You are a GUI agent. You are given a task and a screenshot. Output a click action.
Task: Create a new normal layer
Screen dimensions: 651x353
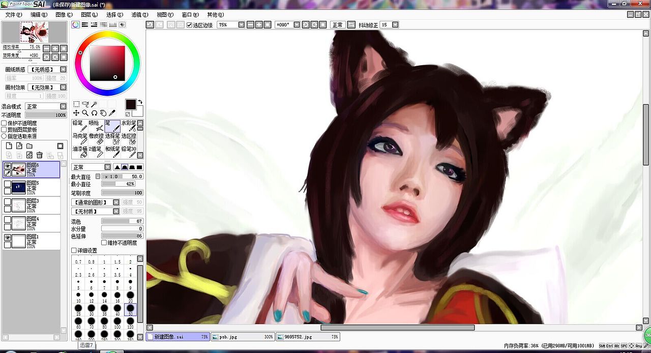[9, 146]
